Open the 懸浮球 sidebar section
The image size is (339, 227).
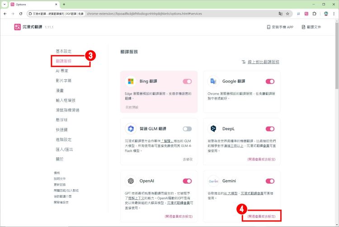point(61,120)
